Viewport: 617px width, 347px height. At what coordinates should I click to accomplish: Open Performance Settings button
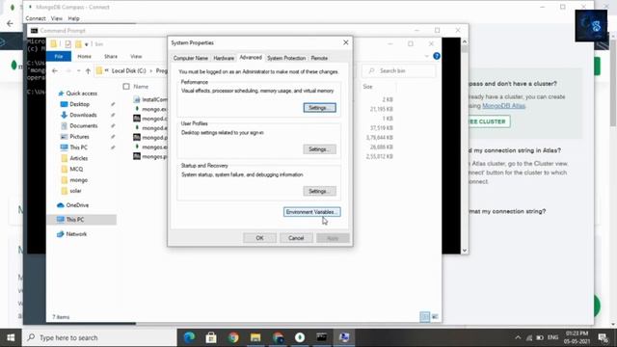click(319, 107)
